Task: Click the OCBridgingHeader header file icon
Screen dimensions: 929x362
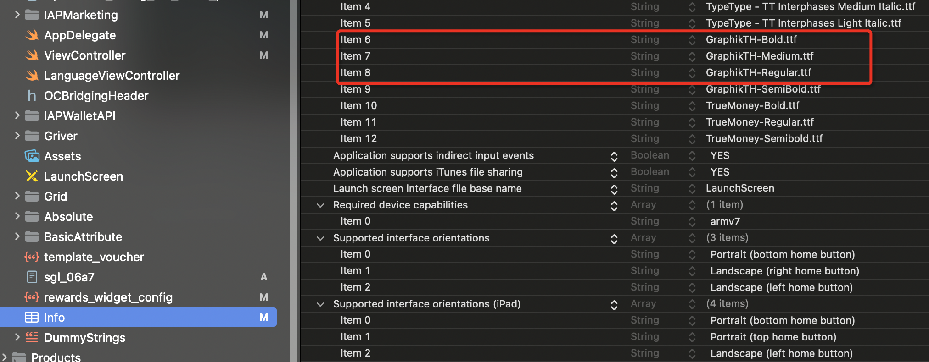Action: [32, 96]
